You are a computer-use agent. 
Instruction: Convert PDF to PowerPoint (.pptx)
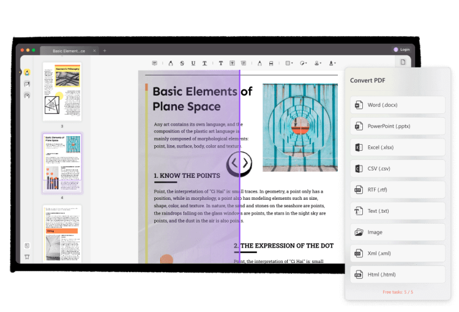click(398, 126)
